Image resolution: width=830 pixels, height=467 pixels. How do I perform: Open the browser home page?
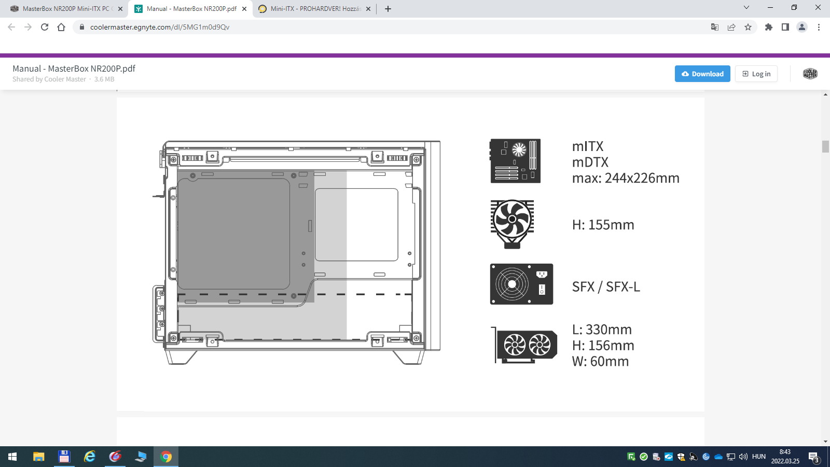[x=61, y=27]
